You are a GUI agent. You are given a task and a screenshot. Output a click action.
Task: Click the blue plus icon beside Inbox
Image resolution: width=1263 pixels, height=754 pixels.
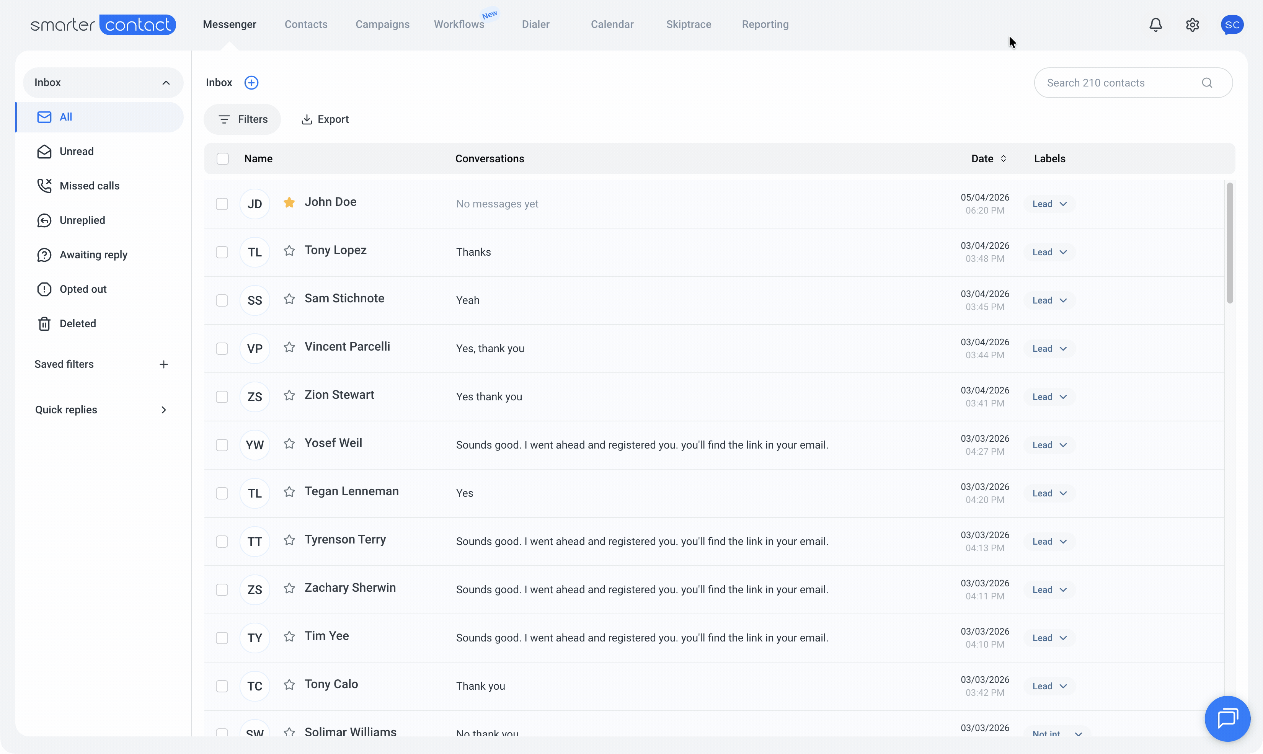pyautogui.click(x=251, y=82)
